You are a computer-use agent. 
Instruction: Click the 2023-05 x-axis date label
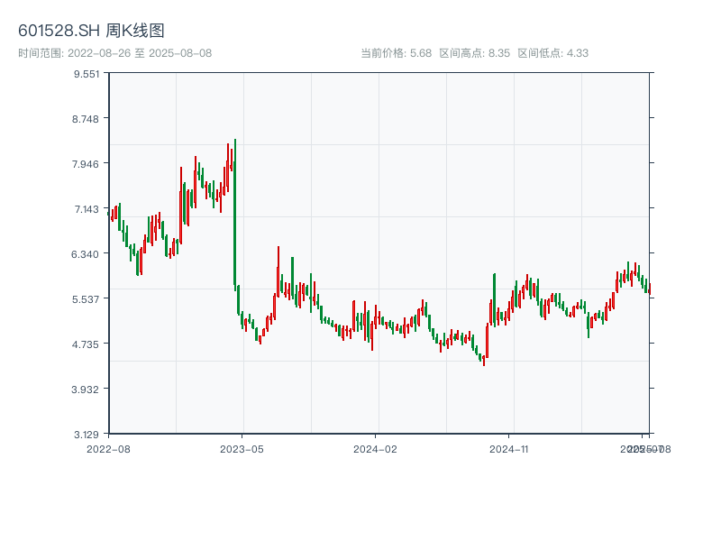point(242,448)
